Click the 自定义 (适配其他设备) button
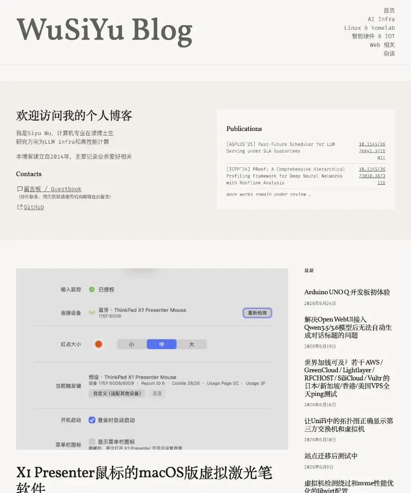 [x=117, y=393]
